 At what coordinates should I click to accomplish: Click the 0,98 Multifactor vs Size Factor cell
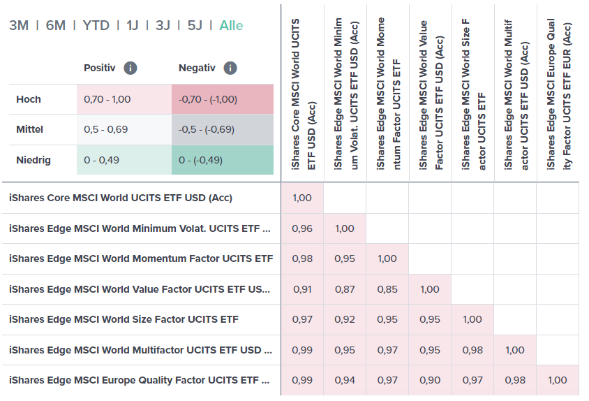click(x=472, y=350)
